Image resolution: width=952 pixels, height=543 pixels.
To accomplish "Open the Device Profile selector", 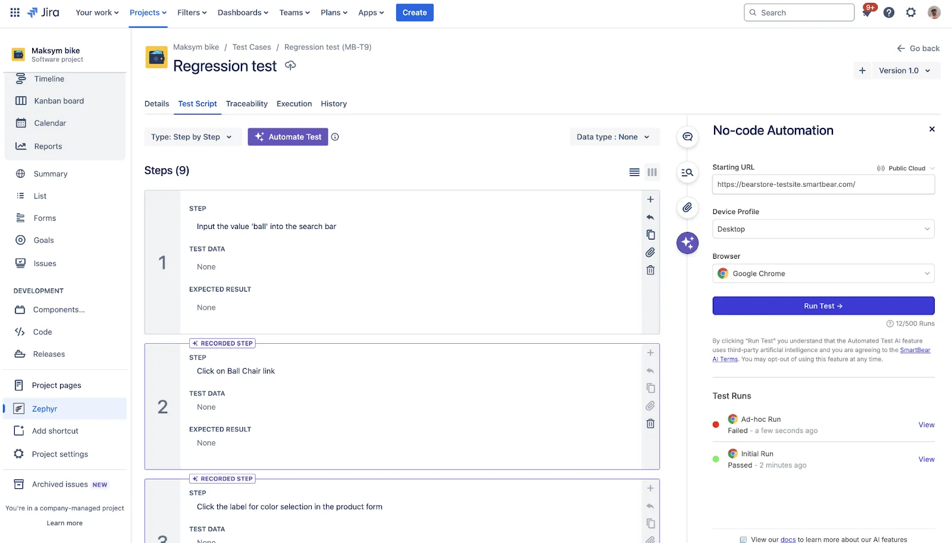I will (x=823, y=228).
